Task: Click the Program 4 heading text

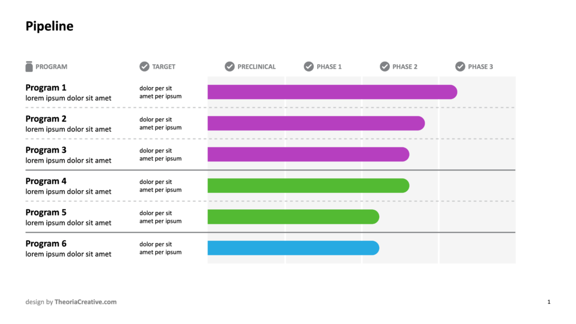Action: [46, 182]
